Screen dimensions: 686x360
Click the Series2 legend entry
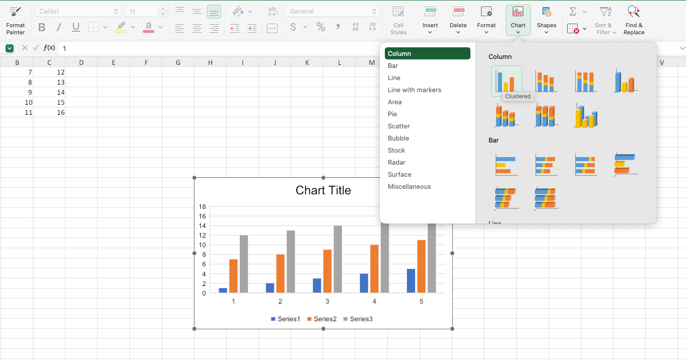[321, 319]
